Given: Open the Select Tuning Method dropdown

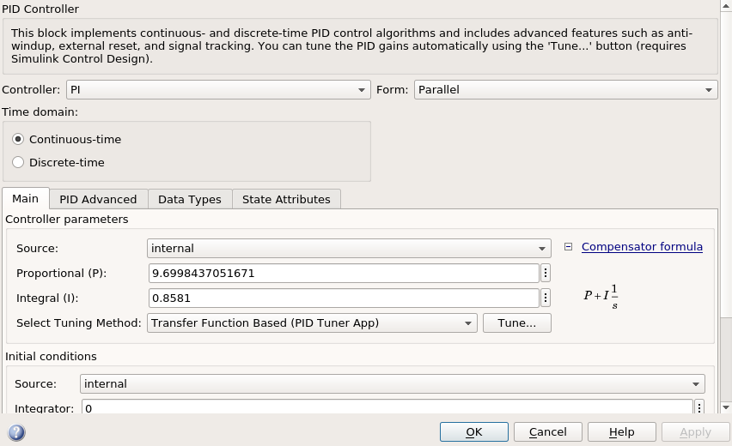Looking at the screenshot, I should 312,323.
